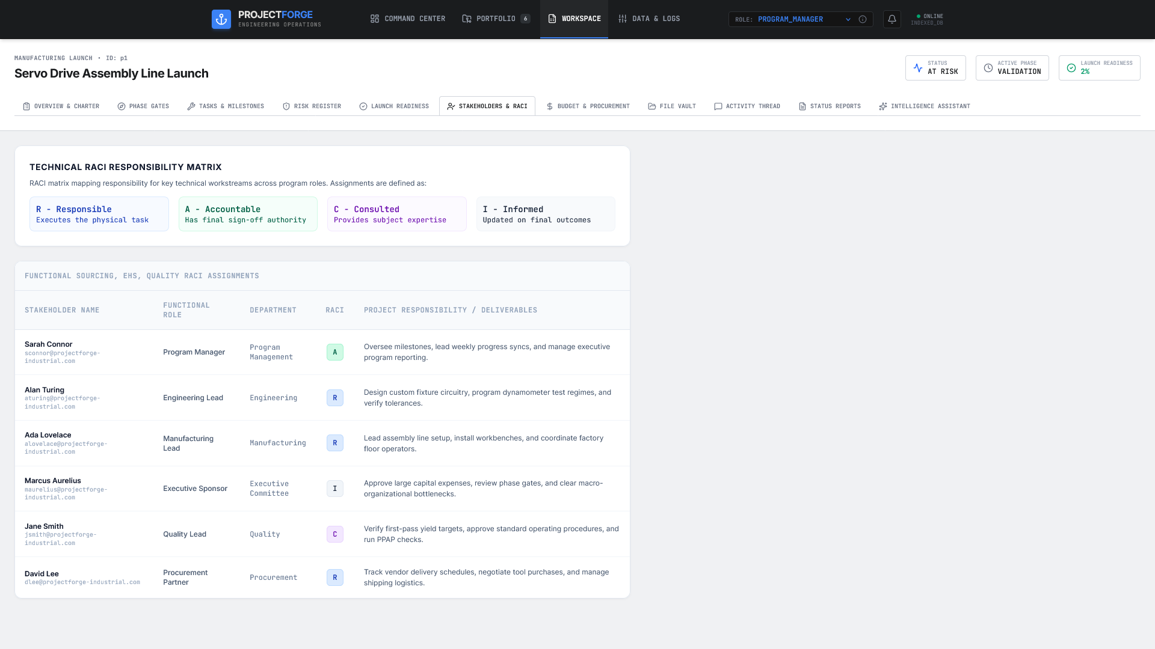The height and width of the screenshot is (649, 1155).
Task: Open the Command Center nav item
Action: pos(408,19)
